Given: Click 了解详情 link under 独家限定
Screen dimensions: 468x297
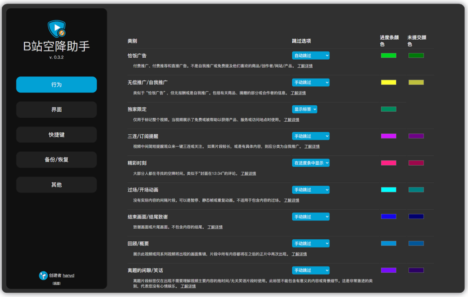Looking at the screenshot, I should 291,120.
